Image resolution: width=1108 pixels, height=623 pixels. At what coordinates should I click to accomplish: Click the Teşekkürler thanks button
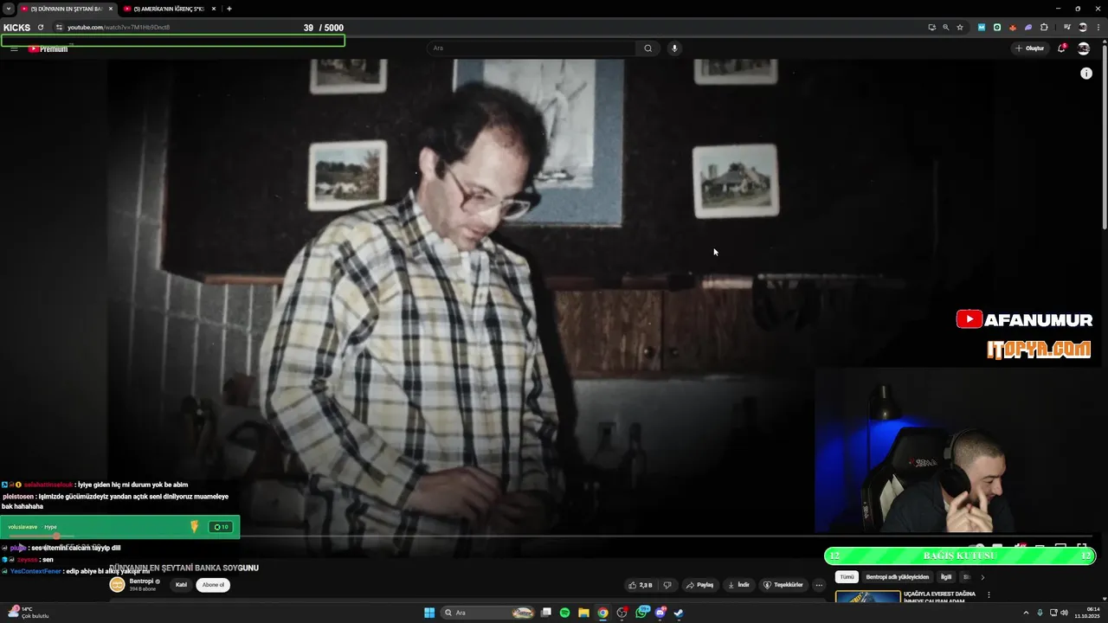pyautogui.click(x=783, y=585)
